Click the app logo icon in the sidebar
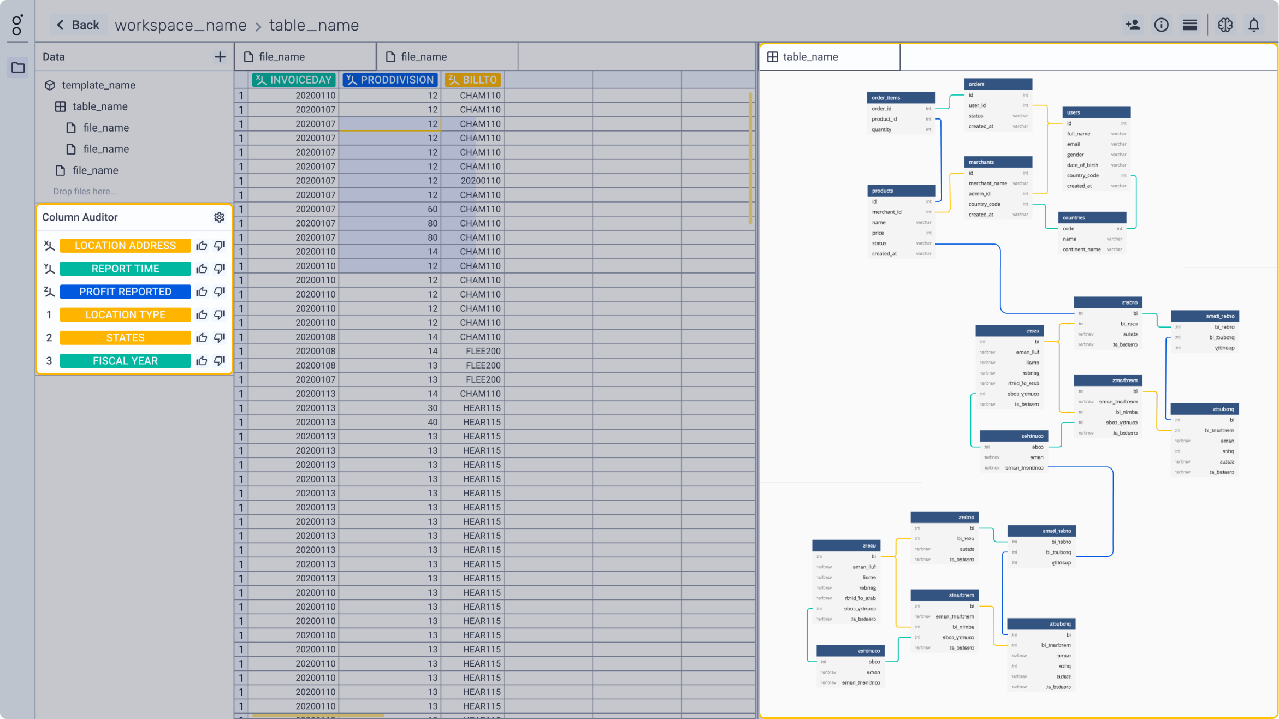This screenshot has width=1279, height=719. pyautogui.click(x=17, y=25)
